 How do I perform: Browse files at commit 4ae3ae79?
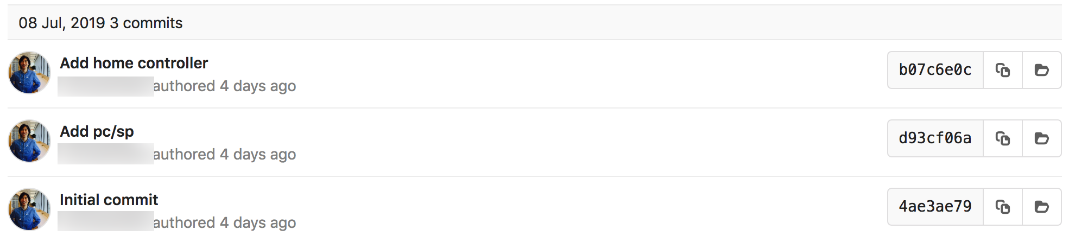tap(1041, 207)
